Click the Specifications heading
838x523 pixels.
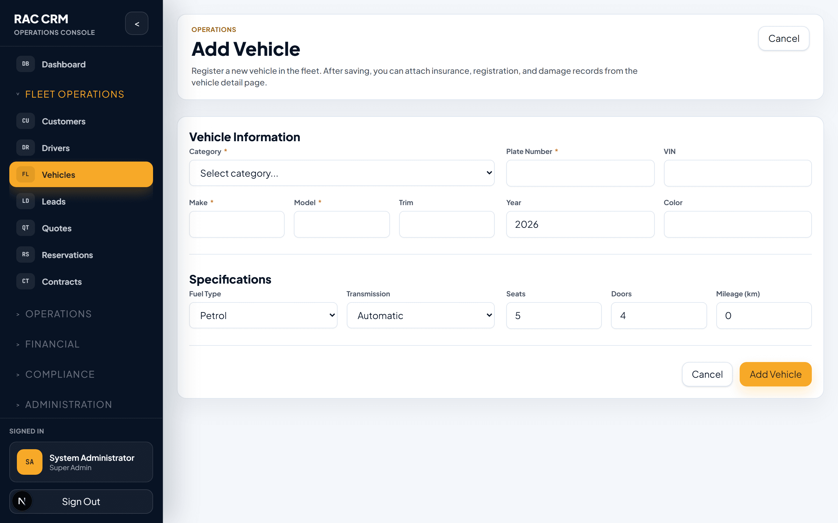[230, 279]
